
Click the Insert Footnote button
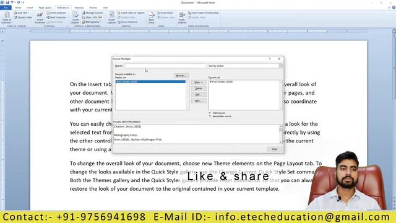40,17
